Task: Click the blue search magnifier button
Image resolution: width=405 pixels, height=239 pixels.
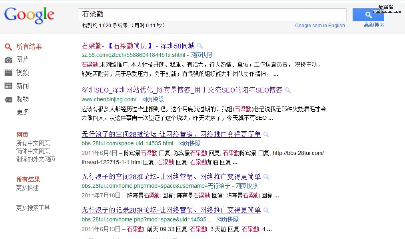Action: (x=368, y=15)
